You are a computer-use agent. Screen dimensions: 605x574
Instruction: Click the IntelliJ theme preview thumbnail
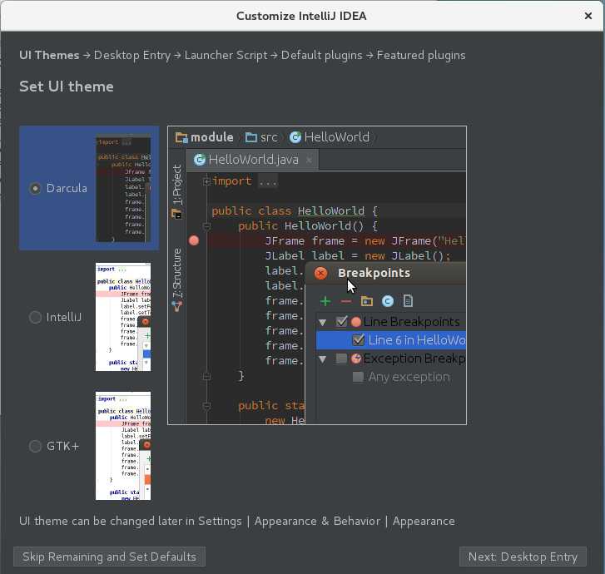click(x=123, y=317)
